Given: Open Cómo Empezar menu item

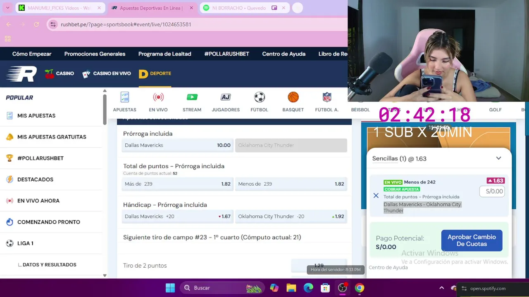Looking at the screenshot, I should tap(32, 54).
